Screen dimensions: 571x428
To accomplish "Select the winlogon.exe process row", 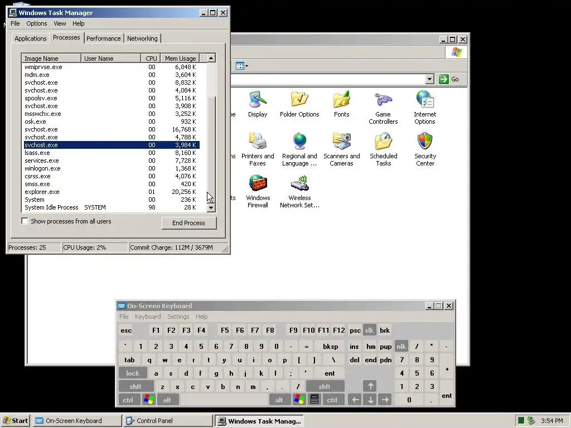I will tap(112, 168).
